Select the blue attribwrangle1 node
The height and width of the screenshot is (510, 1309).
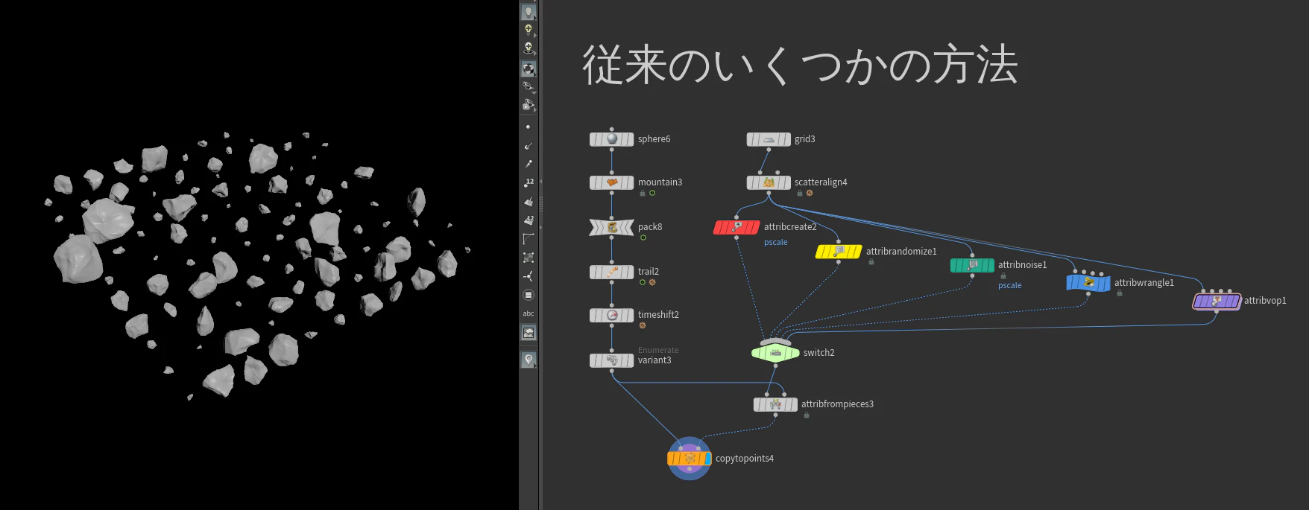point(1088,283)
